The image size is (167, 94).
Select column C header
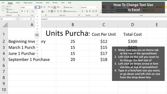point(104,25)
